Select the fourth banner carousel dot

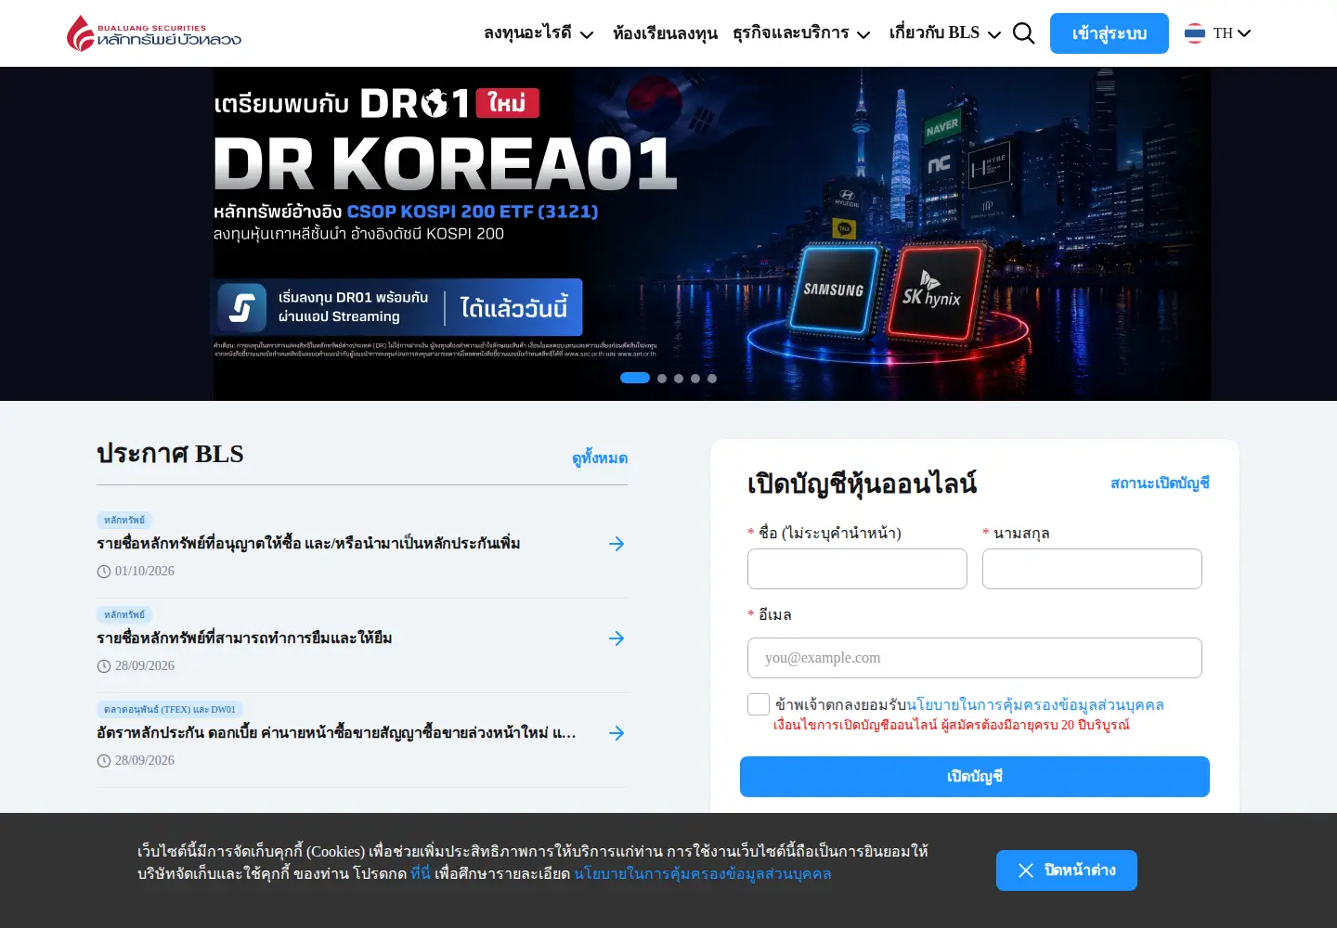pyautogui.click(x=695, y=379)
